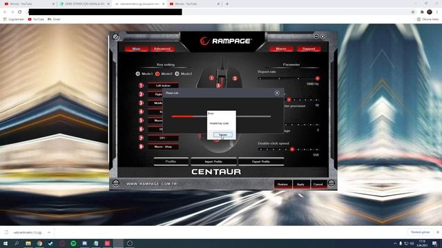Screen dimensions: 442x248
Task: Click the Profile button
Action: pos(171,161)
